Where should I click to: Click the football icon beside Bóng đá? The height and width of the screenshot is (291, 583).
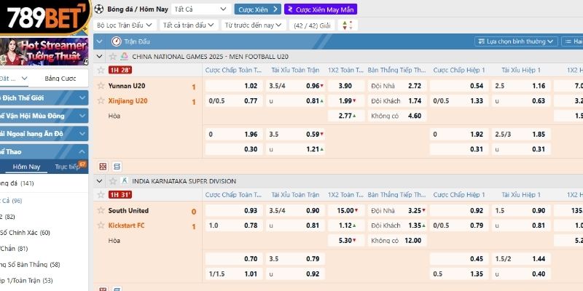tap(98, 9)
